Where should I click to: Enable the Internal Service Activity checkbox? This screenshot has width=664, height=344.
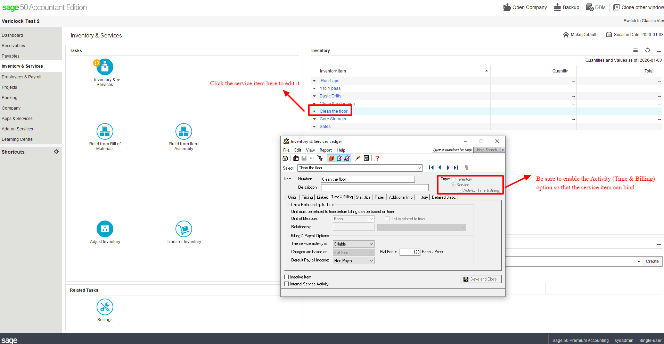[x=287, y=284]
